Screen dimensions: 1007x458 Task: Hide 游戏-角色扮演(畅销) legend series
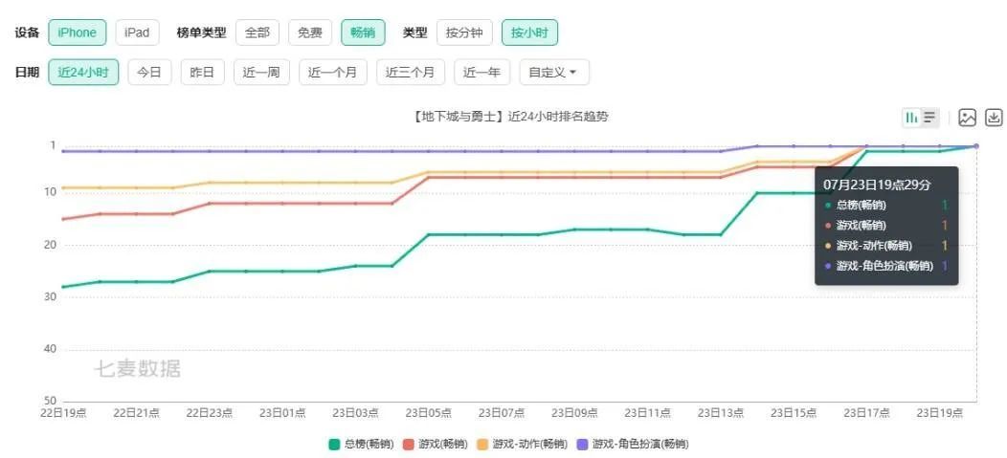(x=631, y=444)
